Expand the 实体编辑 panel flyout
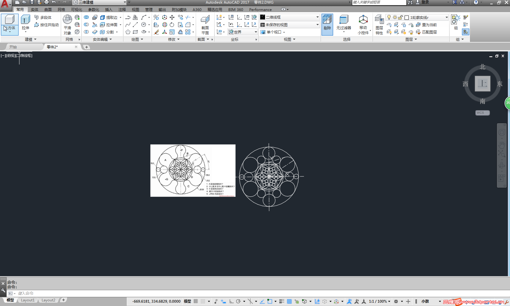This screenshot has height=306, width=510. point(102,39)
